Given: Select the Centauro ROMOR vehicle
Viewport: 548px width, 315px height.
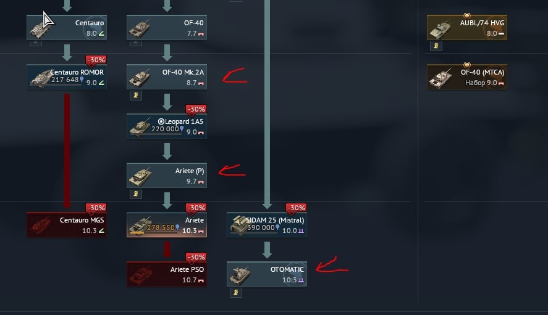Looking at the screenshot, I should (x=67, y=76).
